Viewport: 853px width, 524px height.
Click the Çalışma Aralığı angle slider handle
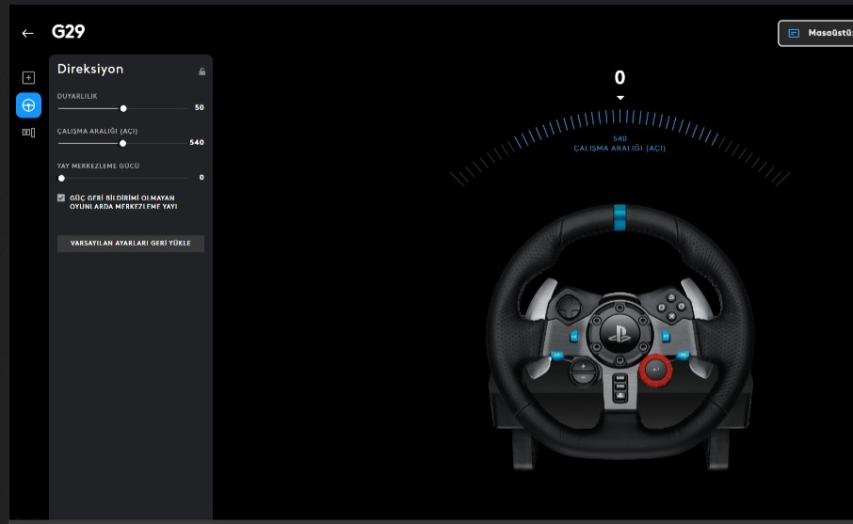pos(123,143)
